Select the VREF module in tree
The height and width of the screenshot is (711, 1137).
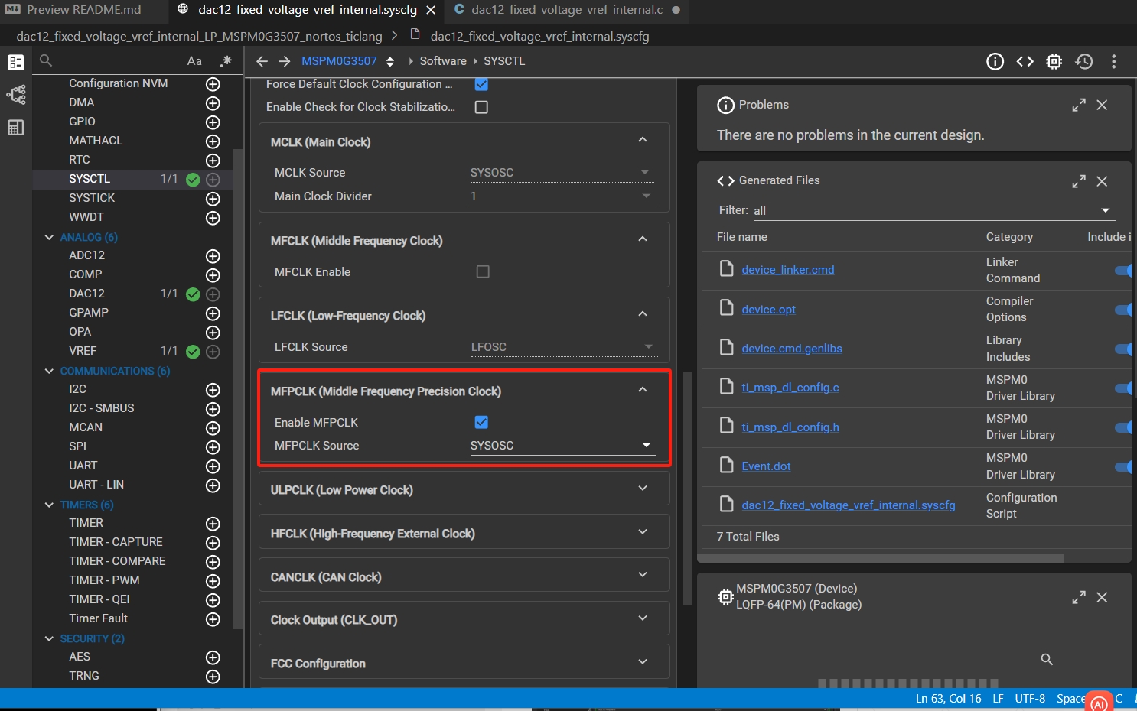(x=83, y=351)
